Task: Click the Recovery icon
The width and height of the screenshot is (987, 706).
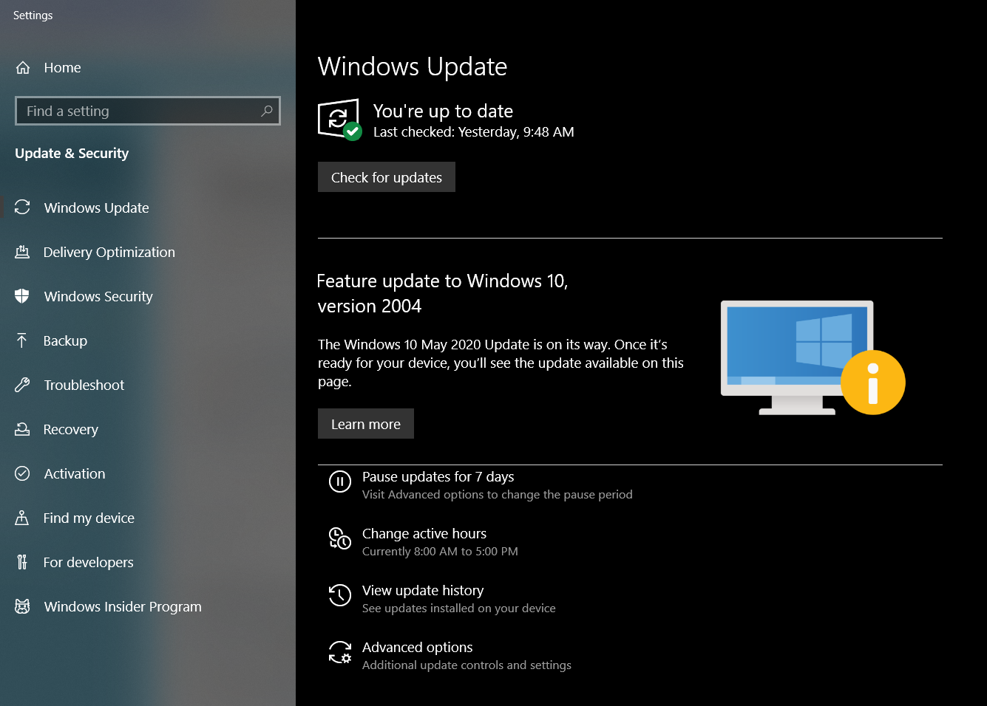Action: [x=22, y=429]
